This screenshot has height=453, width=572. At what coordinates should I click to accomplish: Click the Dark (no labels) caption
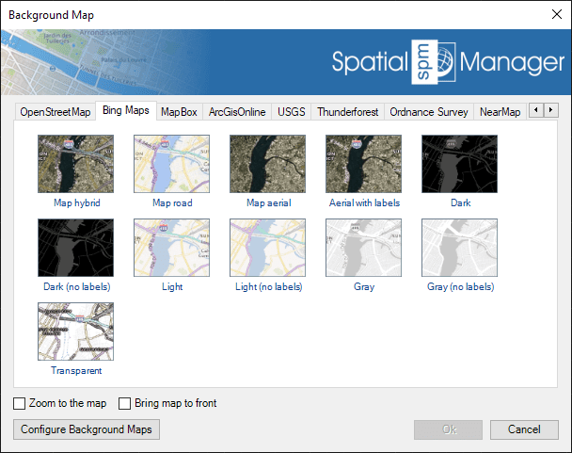click(x=76, y=287)
